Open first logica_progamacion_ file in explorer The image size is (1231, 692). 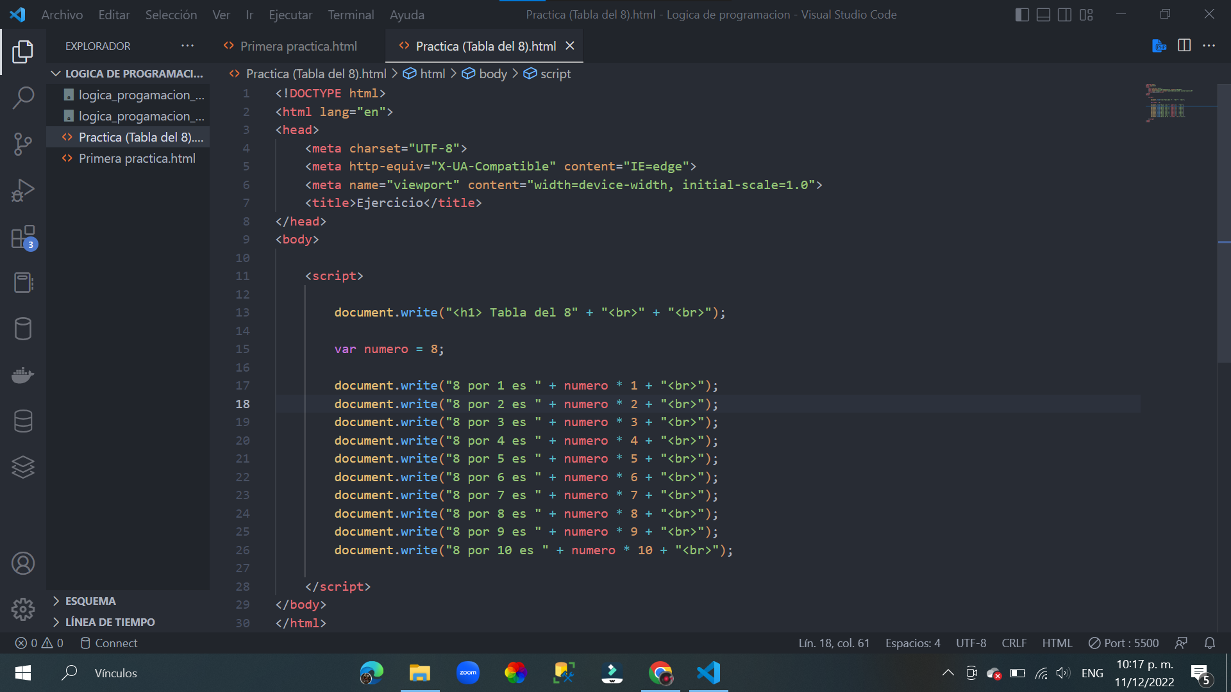pos(128,95)
